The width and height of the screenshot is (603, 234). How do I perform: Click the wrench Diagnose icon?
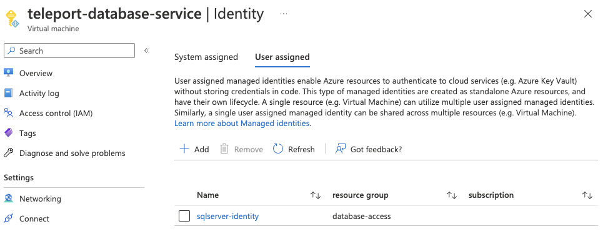pyautogui.click(x=9, y=153)
